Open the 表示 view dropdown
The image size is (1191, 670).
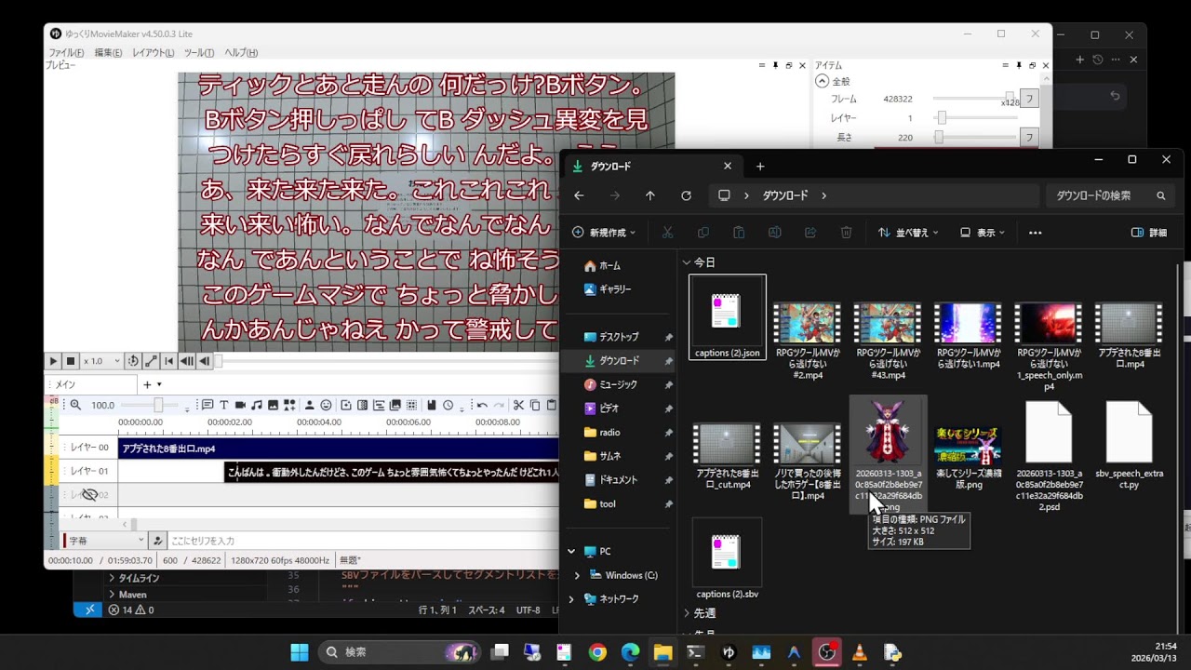(983, 233)
